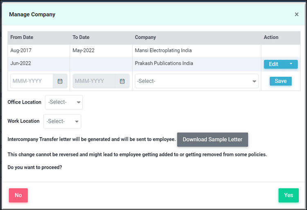Open the Work Location dropdown
The image size is (307, 210).
pos(62,121)
